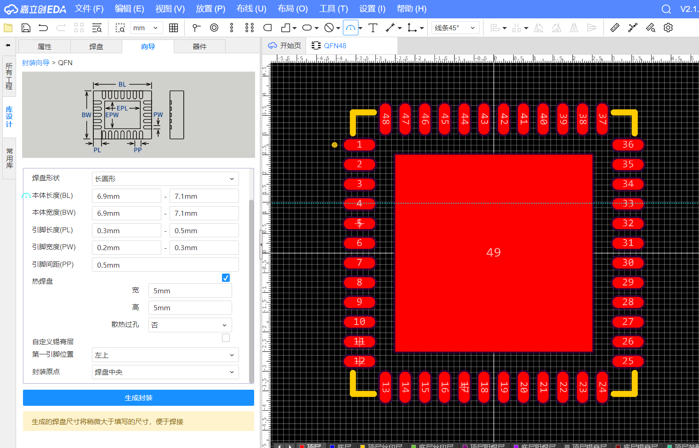The height and width of the screenshot is (448, 699).
Task: Click the 生成封装 generate footprint button
Action: [138, 398]
